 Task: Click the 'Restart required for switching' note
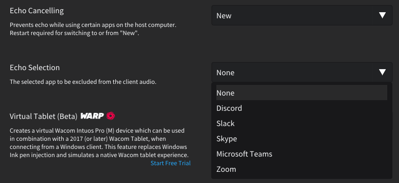(x=74, y=33)
